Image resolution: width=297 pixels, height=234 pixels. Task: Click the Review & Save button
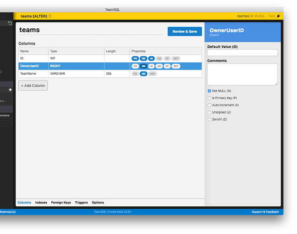click(x=185, y=31)
